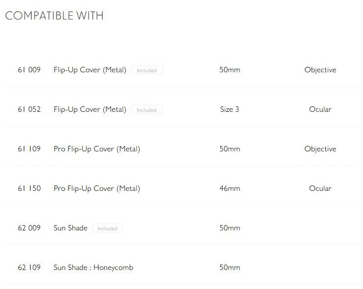Open product code 61 009
This screenshot has width=363, height=289.
pyautogui.click(x=29, y=70)
